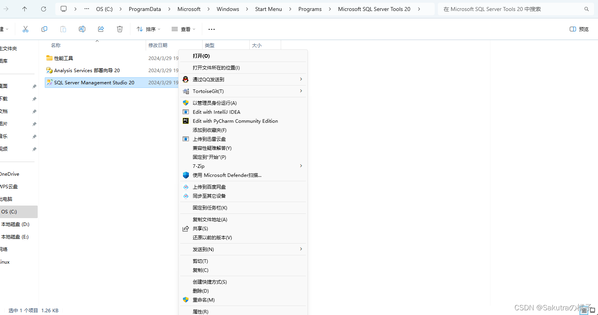The width and height of the screenshot is (598, 315).
Task: Expand the chevron after Start Menu breadcrumb
Action: pos(290,9)
